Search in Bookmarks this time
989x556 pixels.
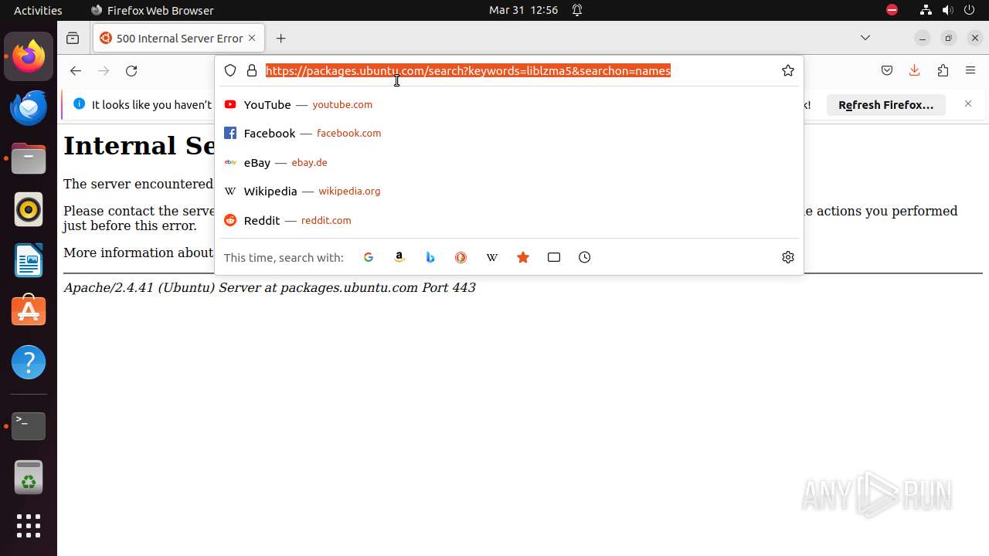[x=523, y=257]
